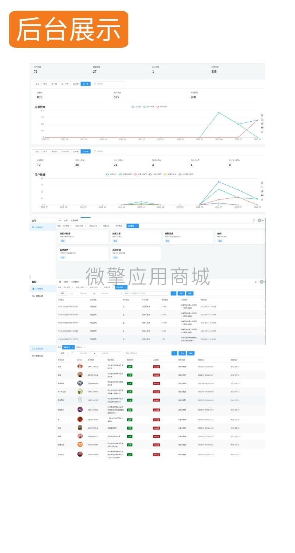Click hamburger menu icon in 应用管理 header
The image size is (295, 553).
60,220
